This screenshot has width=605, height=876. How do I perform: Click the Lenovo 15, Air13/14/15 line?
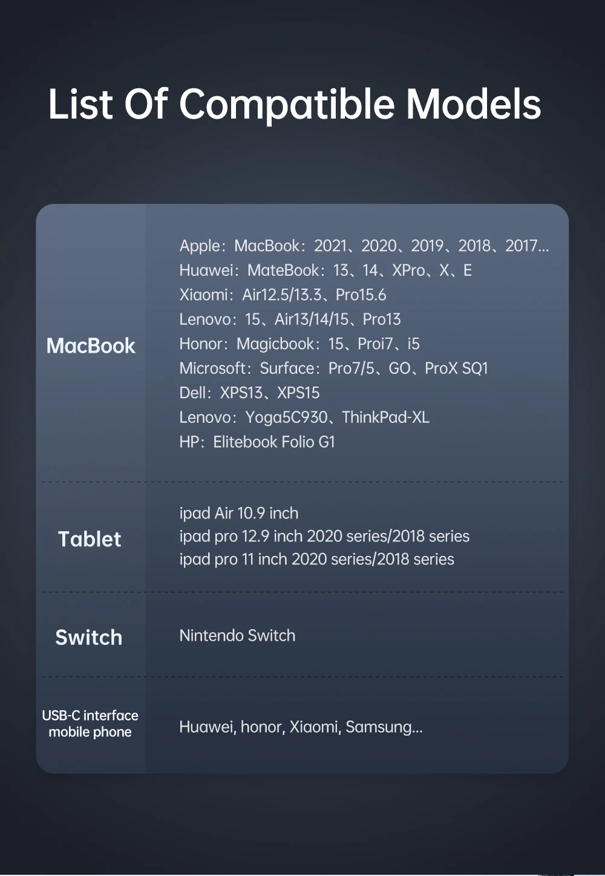click(290, 319)
